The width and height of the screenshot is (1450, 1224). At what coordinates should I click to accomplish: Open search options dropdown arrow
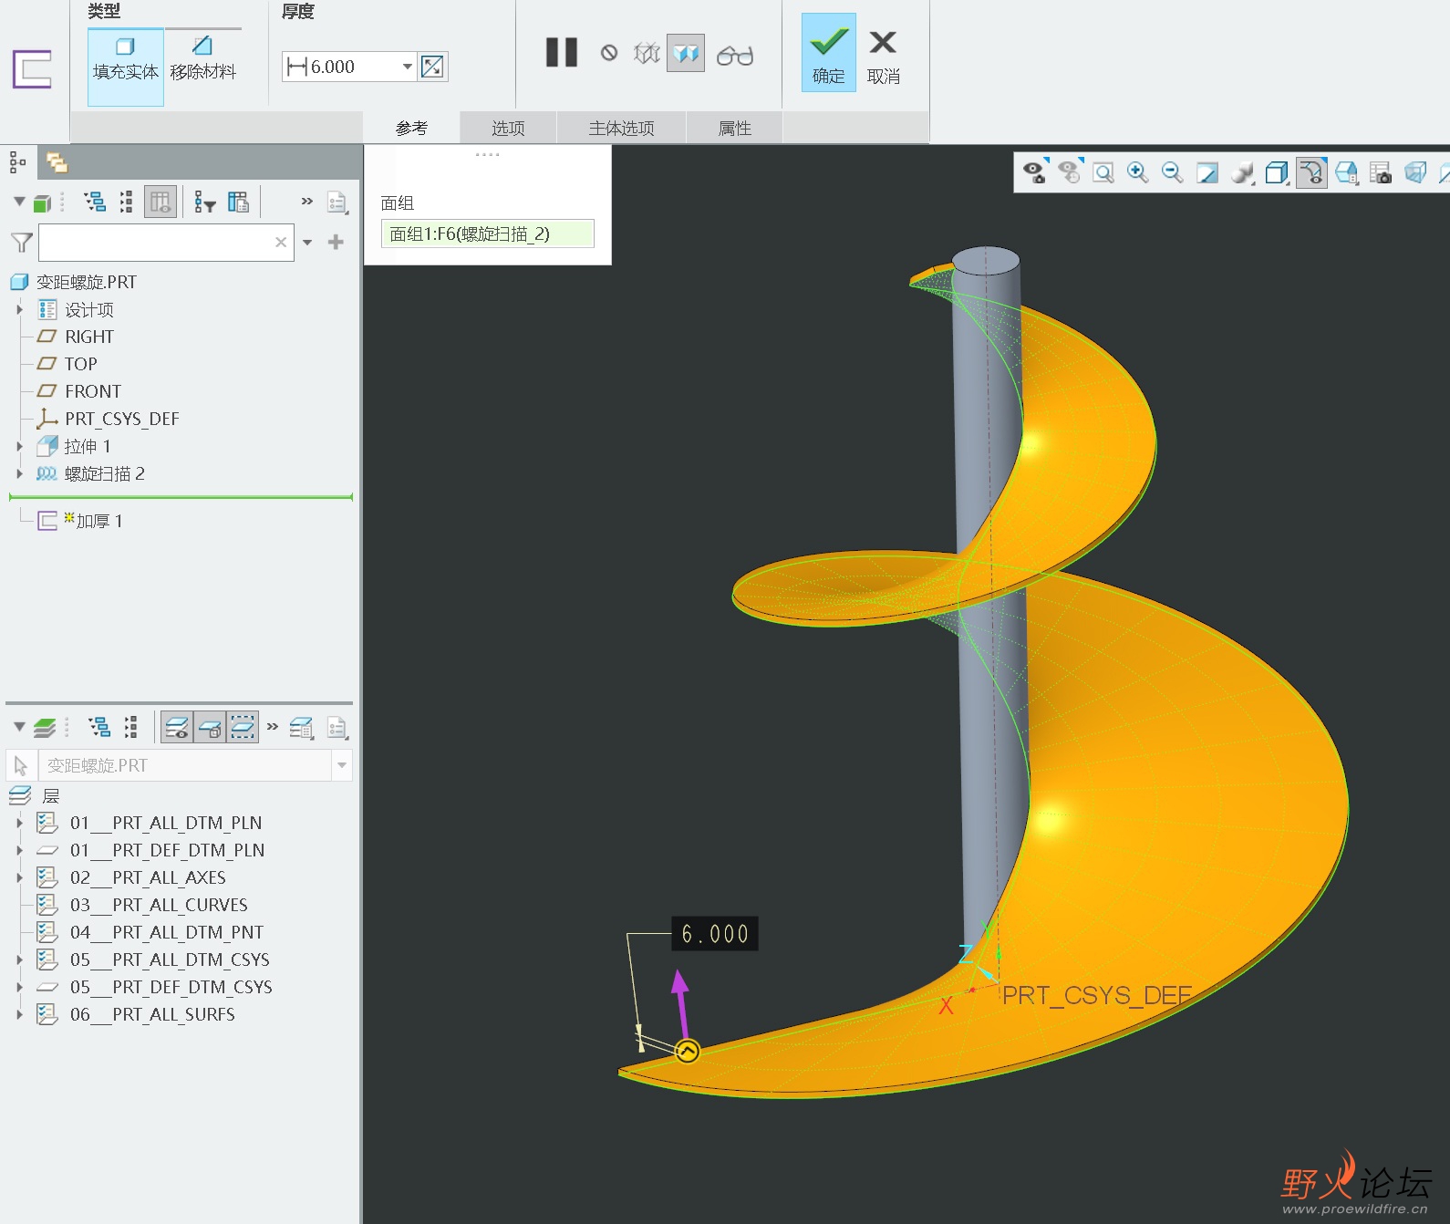(x=307, y=242)
